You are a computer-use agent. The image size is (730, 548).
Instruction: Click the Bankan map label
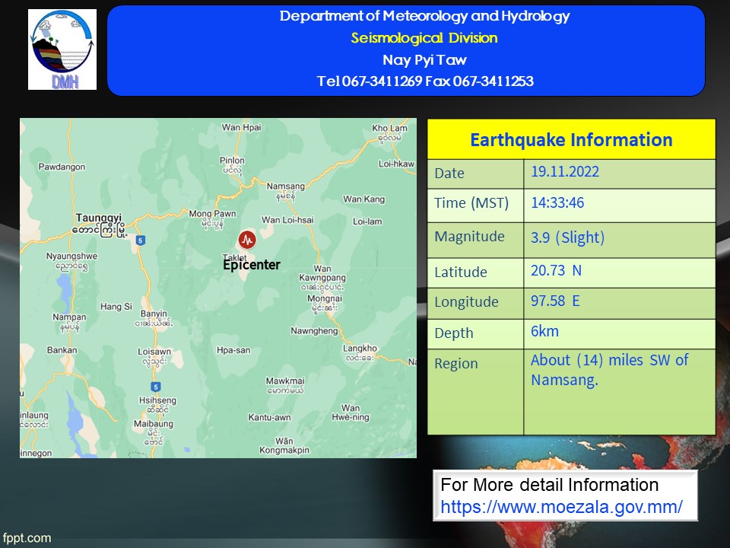62,350
